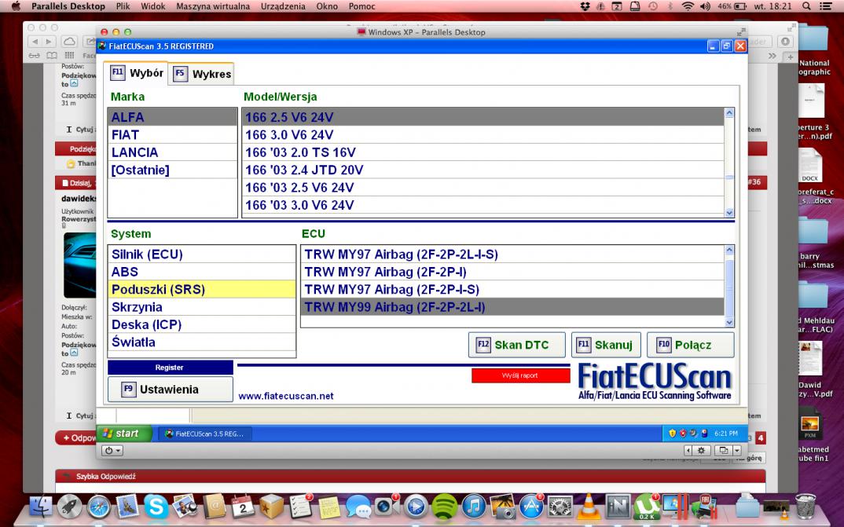This screenshot has width=844, height=527.
Task: Select TRW MY99 Airbag (2F-2P-2L-I)
Action: (512, 306)
